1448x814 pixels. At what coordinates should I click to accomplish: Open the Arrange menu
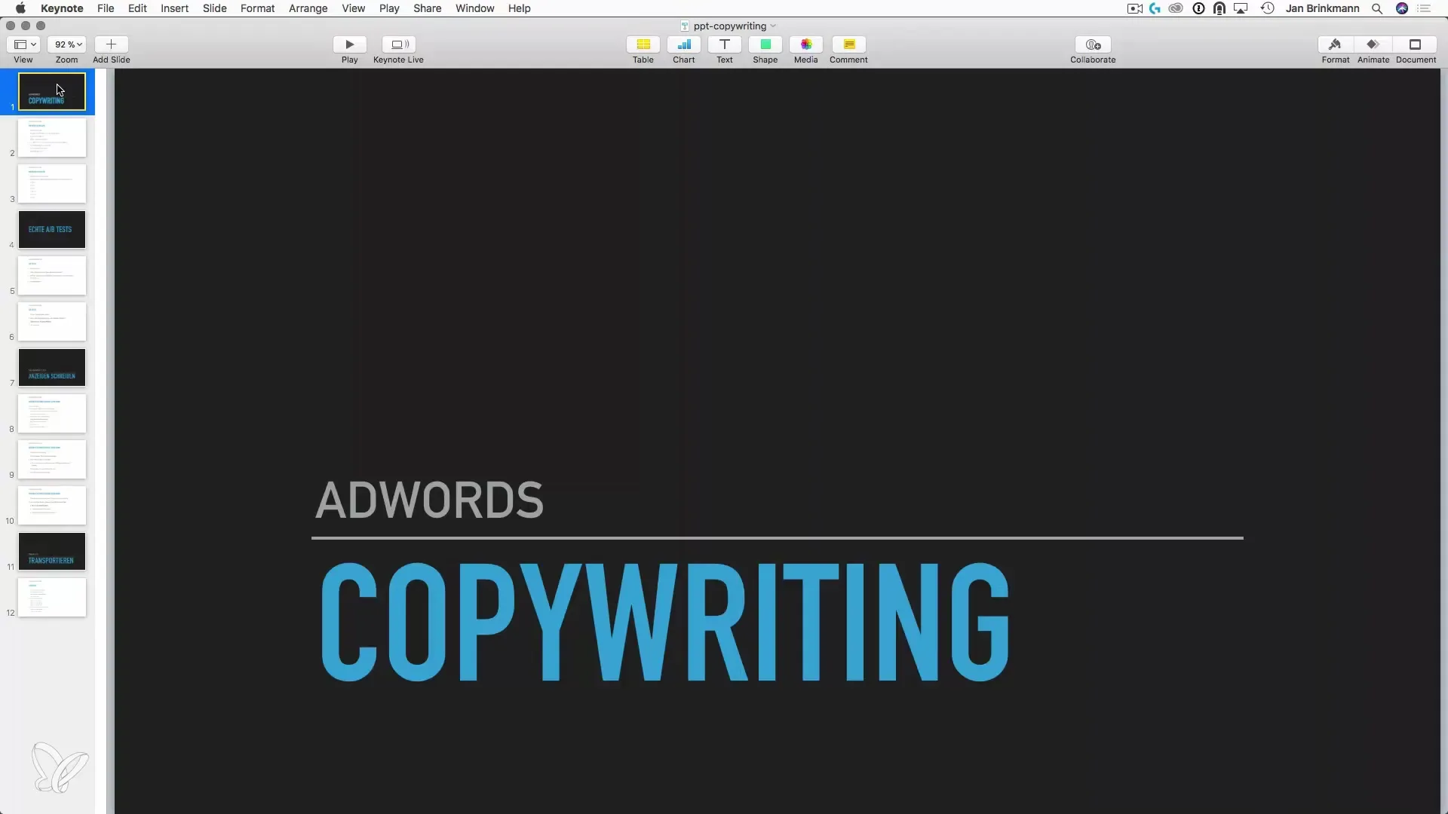[x=308, y=8]
